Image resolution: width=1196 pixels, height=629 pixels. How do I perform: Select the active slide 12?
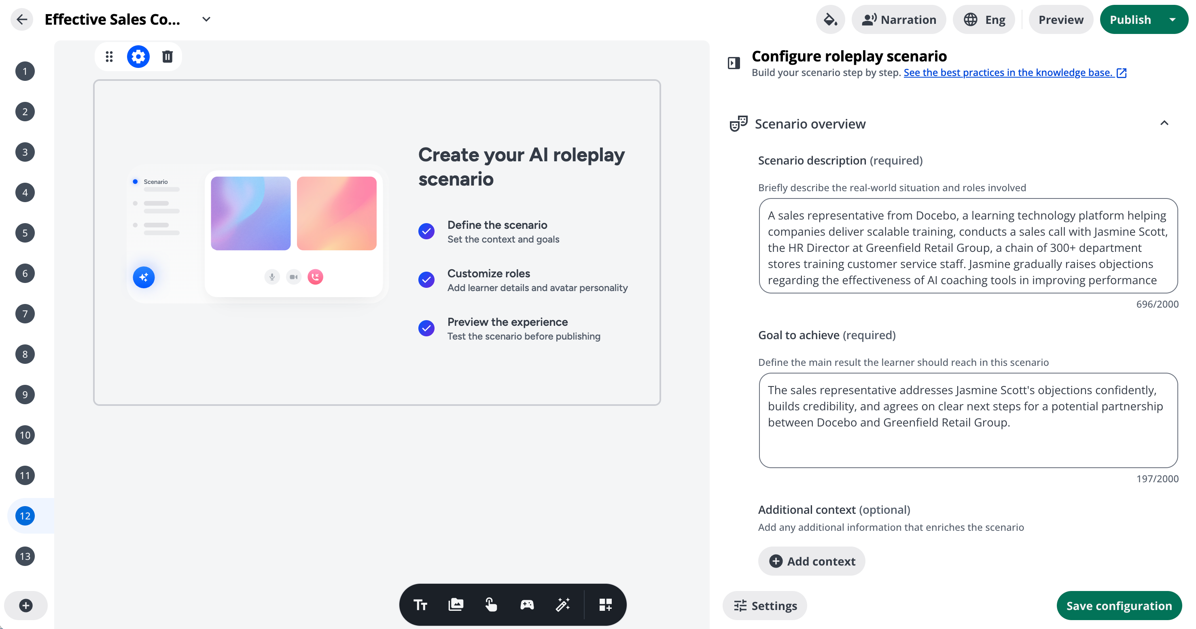click(x=25, y=516)
